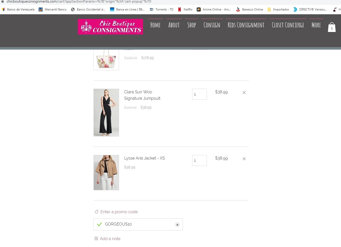341x247 pixels.
Task: Click the Chic Boutique Consignments logo
Action: [110, 27]
